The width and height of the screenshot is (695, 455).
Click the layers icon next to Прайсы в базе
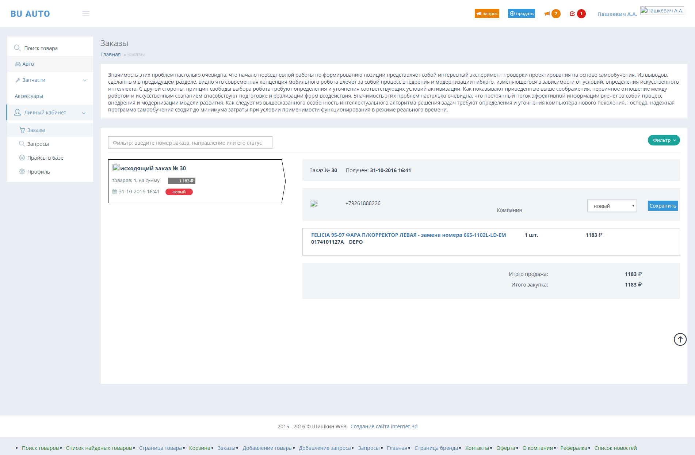point(22,158)
